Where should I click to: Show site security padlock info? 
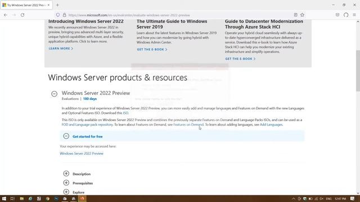(x=65, y=15)
